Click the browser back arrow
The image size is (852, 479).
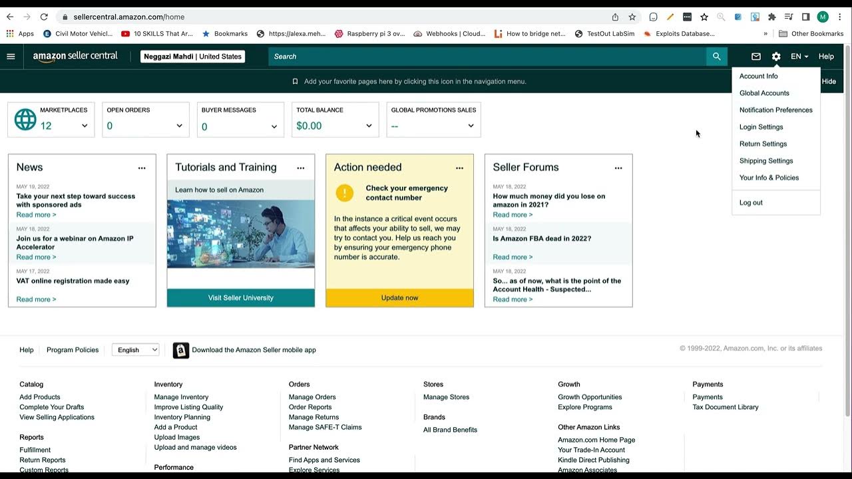[x=10, y=17]
